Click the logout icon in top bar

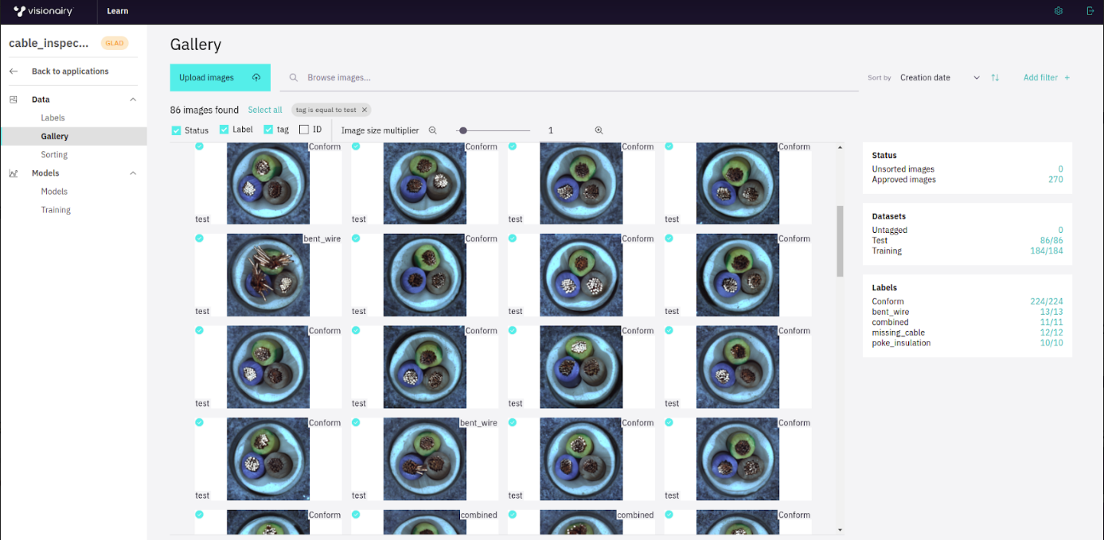tap(1090, 11)
